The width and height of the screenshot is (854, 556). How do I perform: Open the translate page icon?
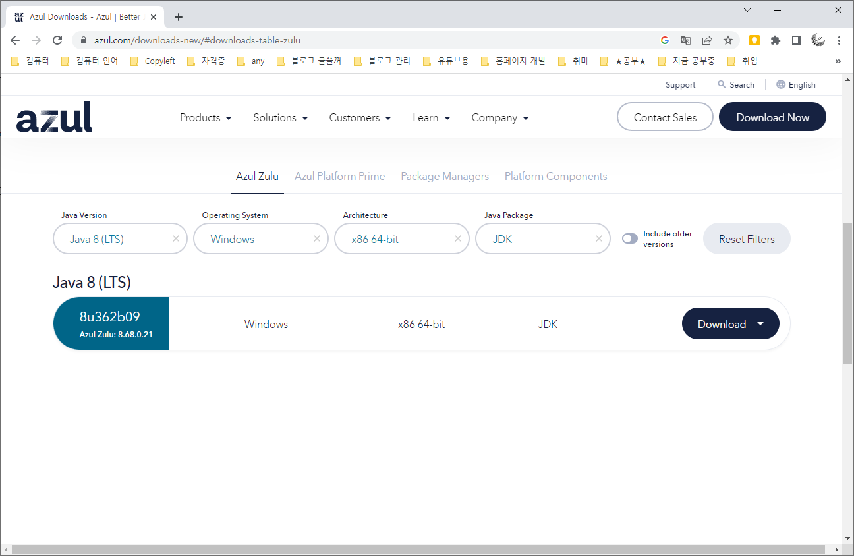686,40
